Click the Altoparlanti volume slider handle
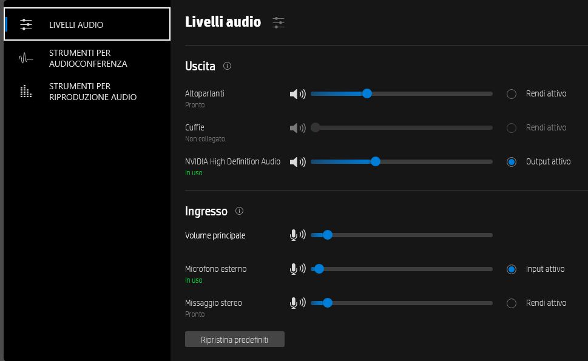588x361 pixels. 367,93
